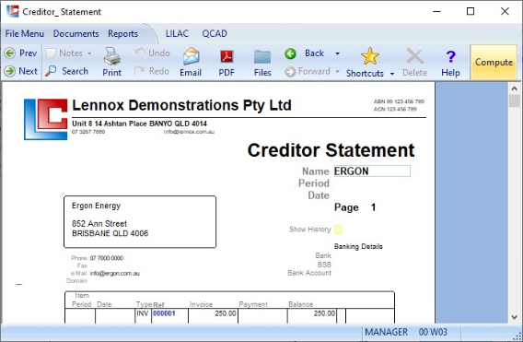The height and width of the screenshot is (342, 523).
Task: Click the green Back arrow icon
Action: click(x=291, y=53)
